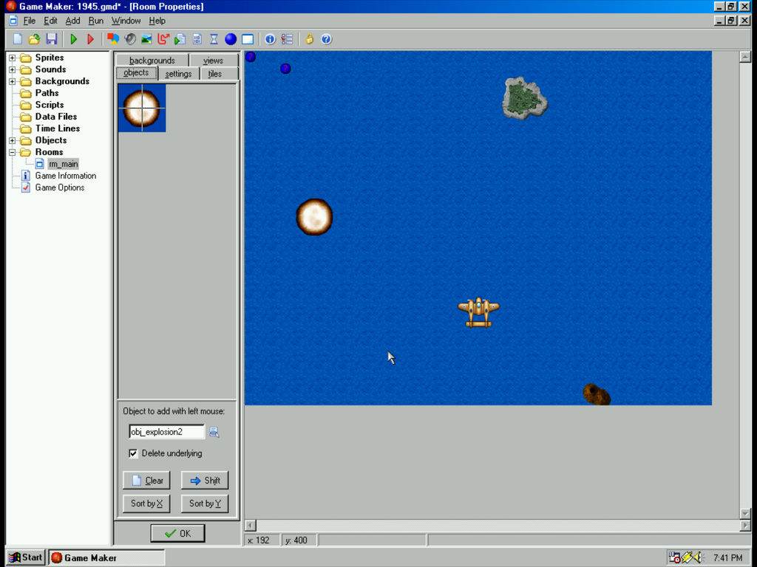Open object selection menu icon beside obj_explosion2
Viewport: 757px width, 567px height.
point(214,432)
